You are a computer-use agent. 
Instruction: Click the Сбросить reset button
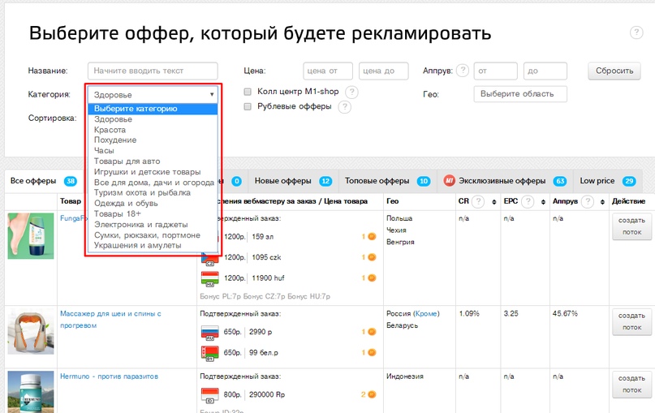tap(614, 71)
